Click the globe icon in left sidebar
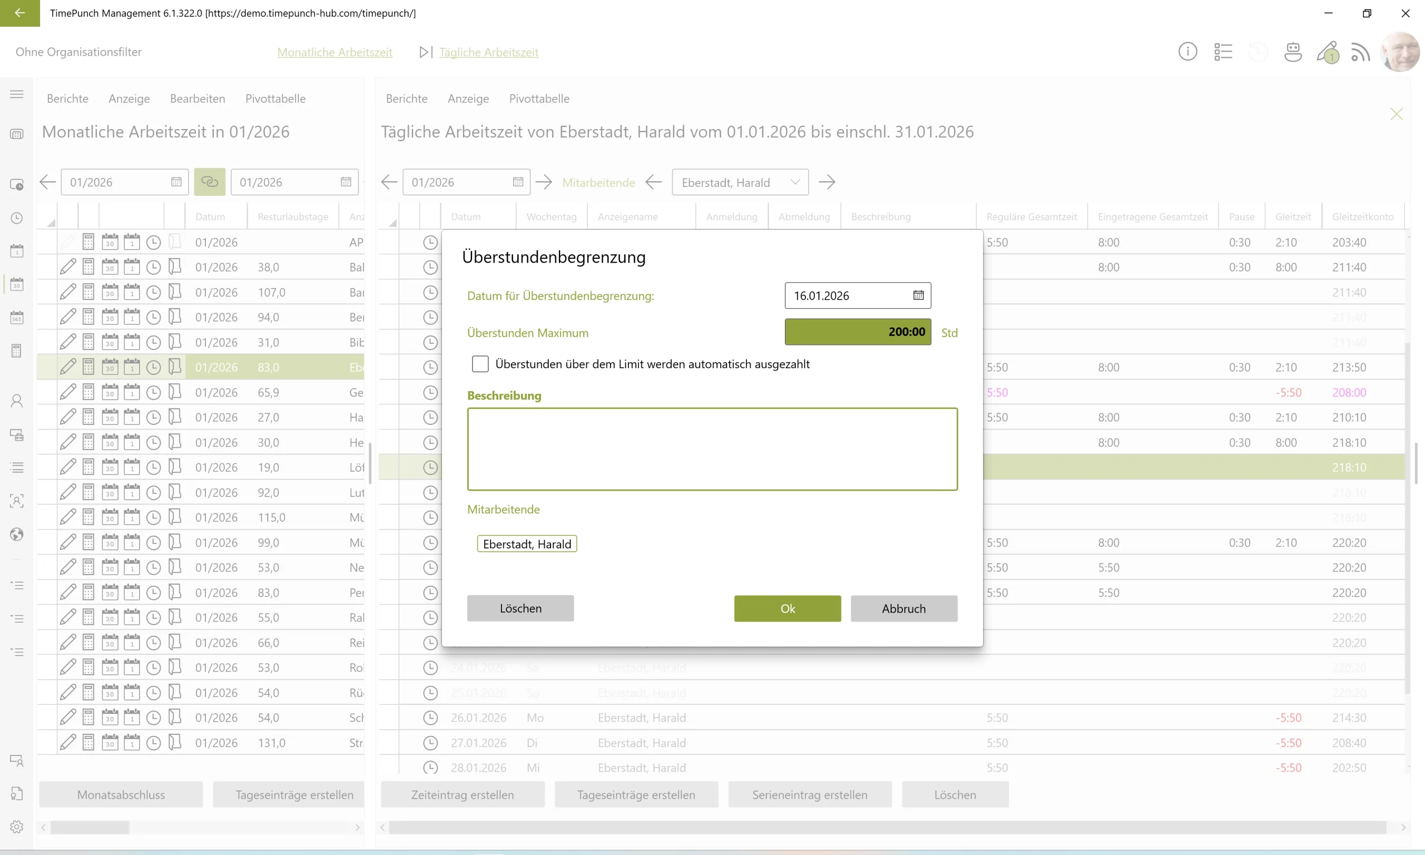Screen dimensions: 1425x855 [x=17, y=534]
